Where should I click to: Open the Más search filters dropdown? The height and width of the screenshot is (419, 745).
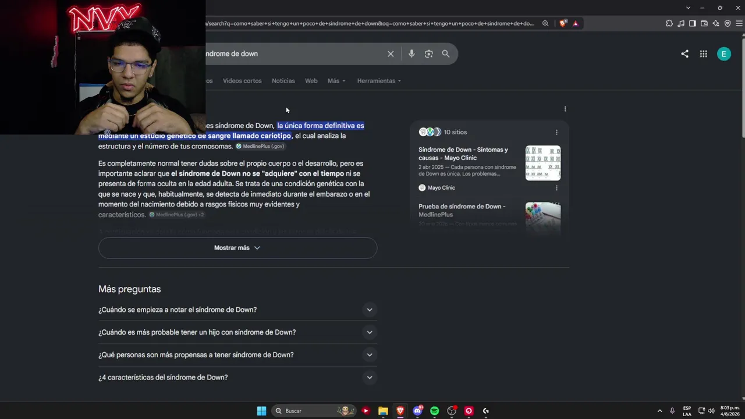pyautogui.click(x=336, y=81)
